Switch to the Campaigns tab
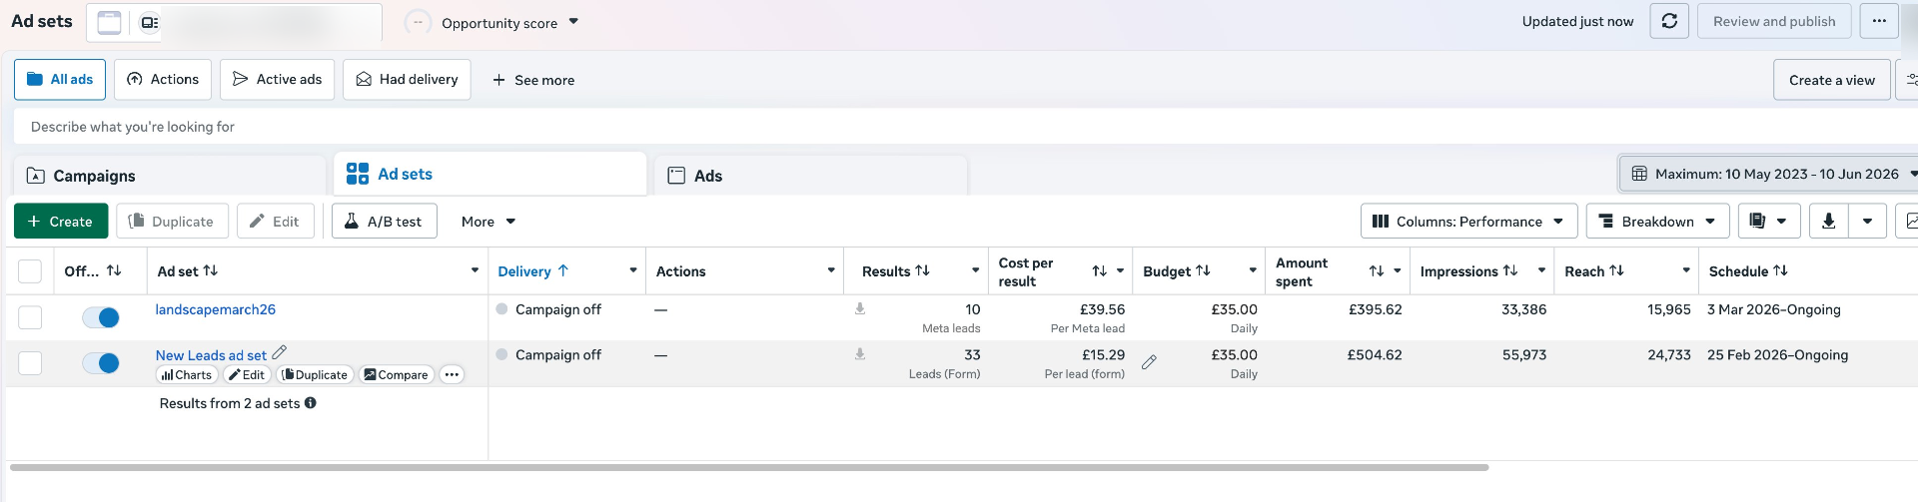 pyautogui.click(x=170, y=176)
